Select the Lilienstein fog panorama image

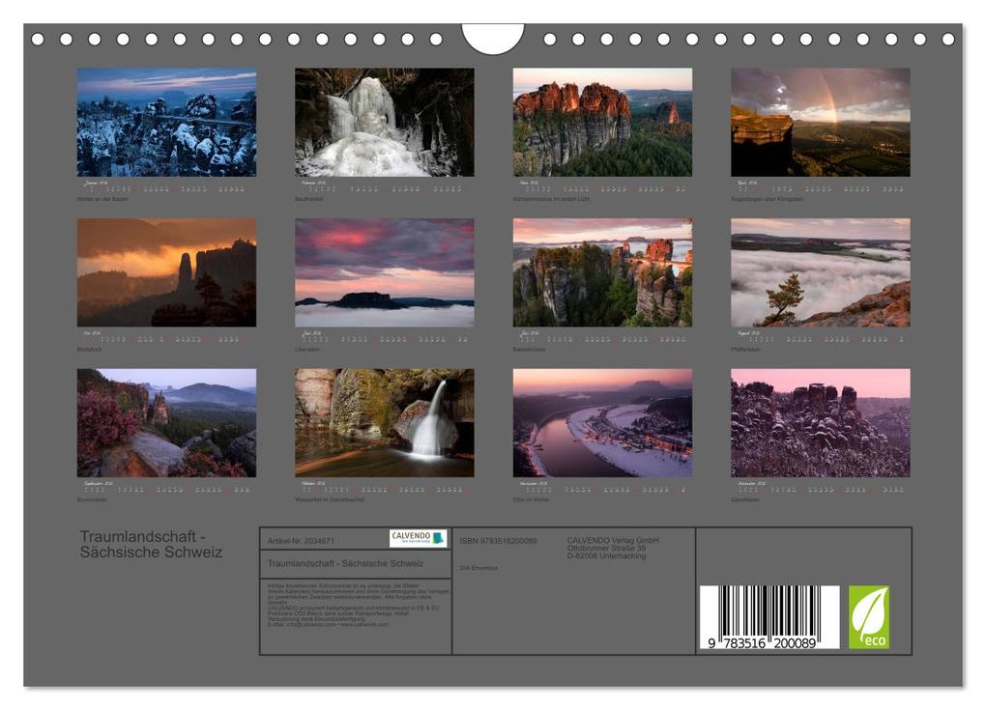(385, 273)
